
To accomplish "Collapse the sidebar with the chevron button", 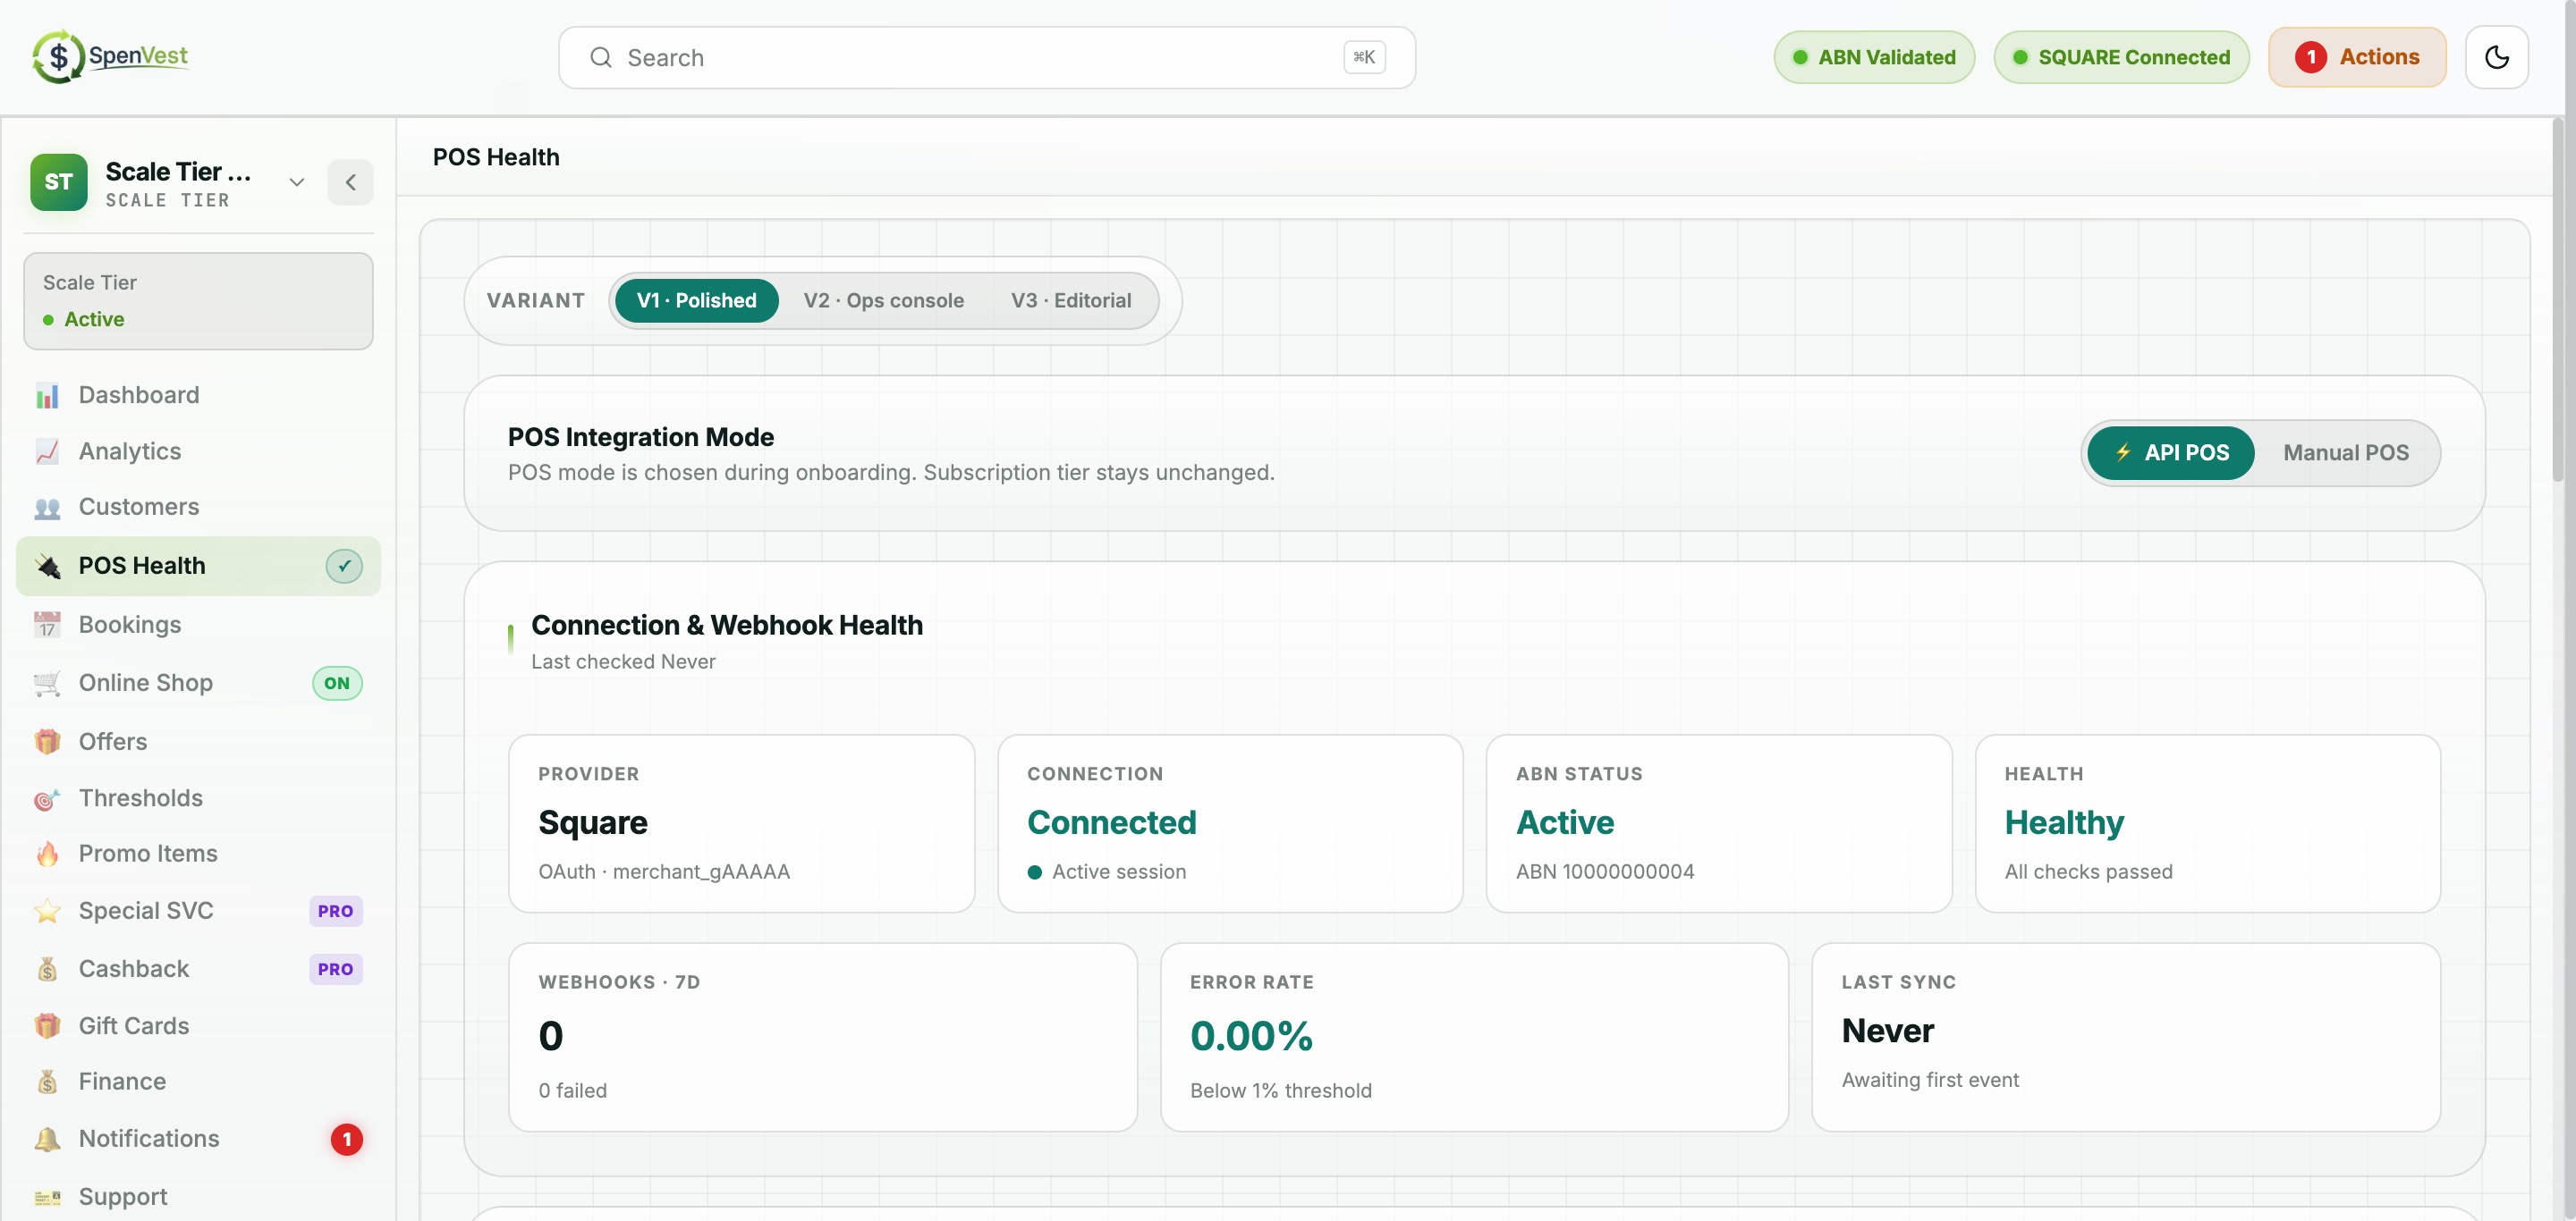I will coord(350,181).
